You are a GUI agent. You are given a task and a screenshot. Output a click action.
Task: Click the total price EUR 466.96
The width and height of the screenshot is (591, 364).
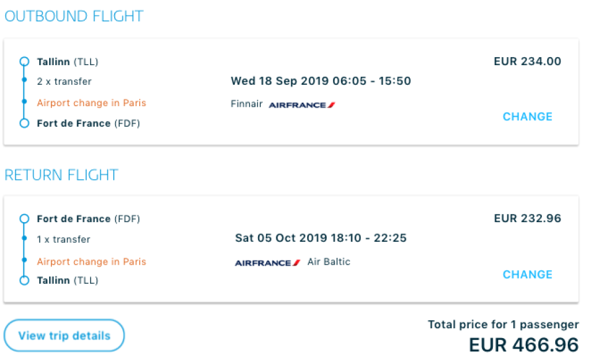click(x=523, y=344)
